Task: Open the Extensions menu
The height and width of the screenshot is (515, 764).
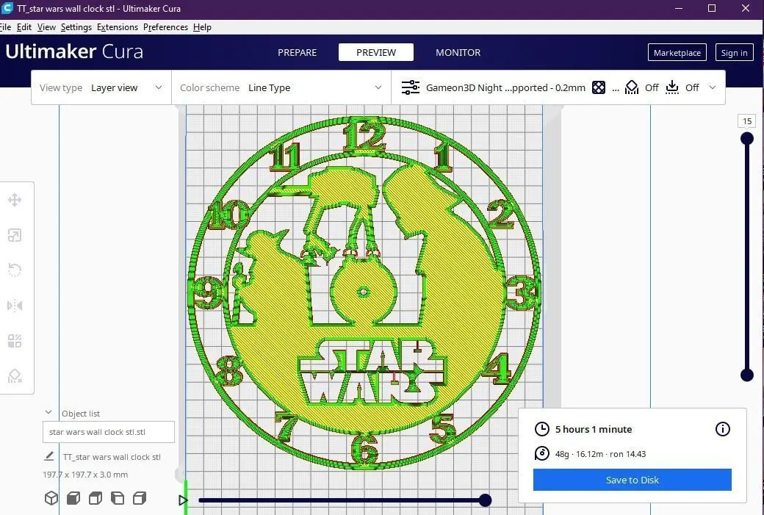Action: tap(118, 27)
